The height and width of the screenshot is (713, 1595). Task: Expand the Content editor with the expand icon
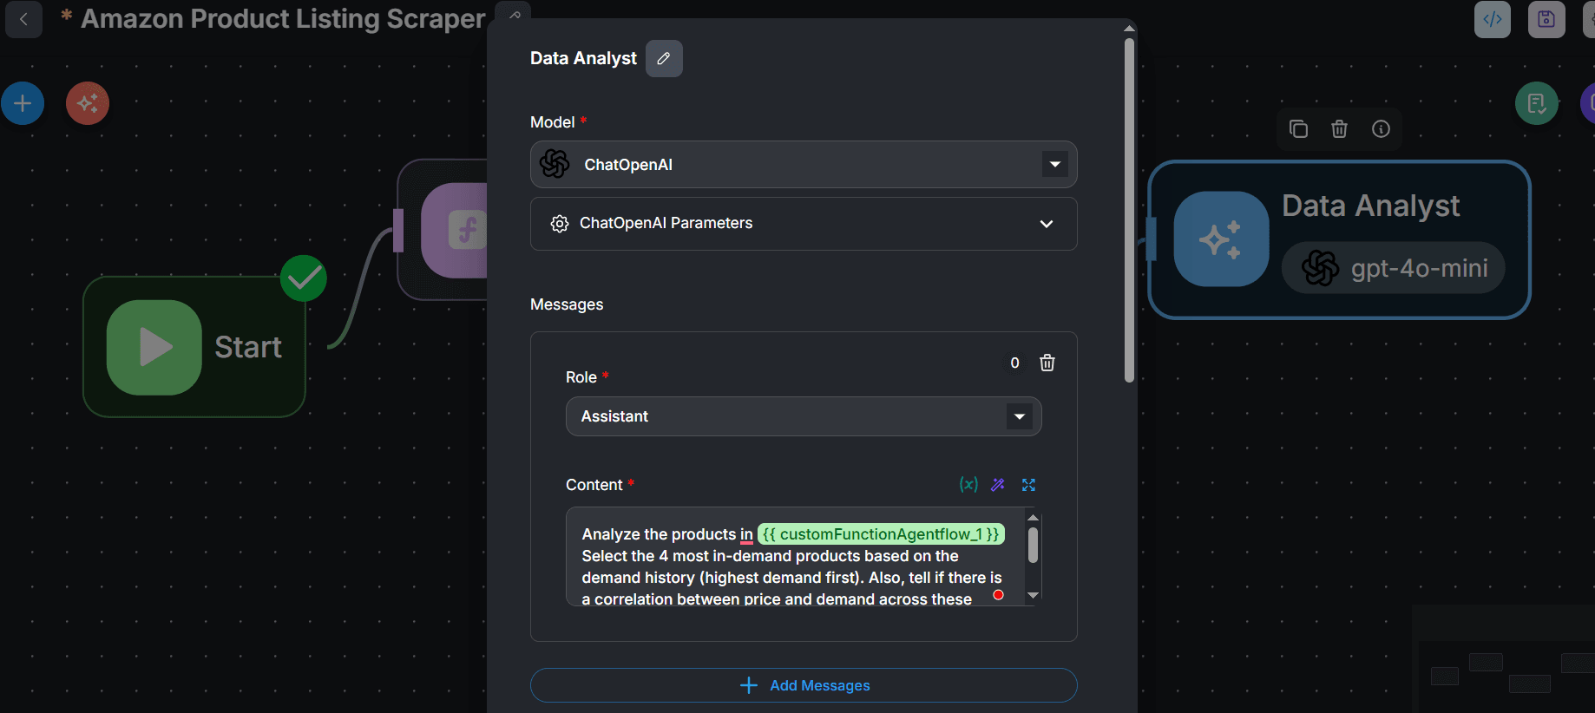(1028, 484)
